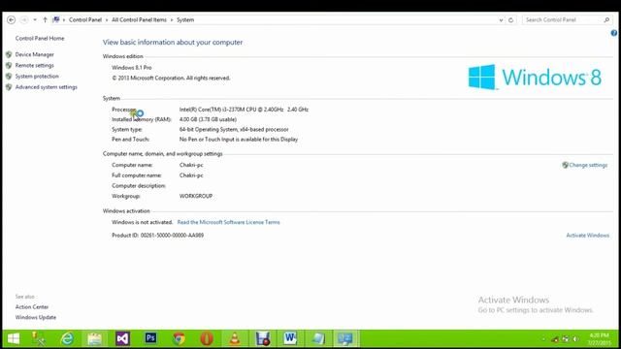Screen dimensions: 621x349
Task: Launch Internet Explorer from taskbar
Action: pos(67,338)
